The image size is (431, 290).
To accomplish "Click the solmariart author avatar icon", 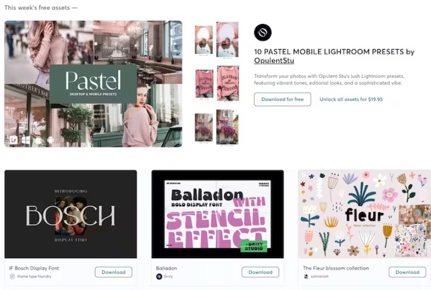I will pos(306,276).
